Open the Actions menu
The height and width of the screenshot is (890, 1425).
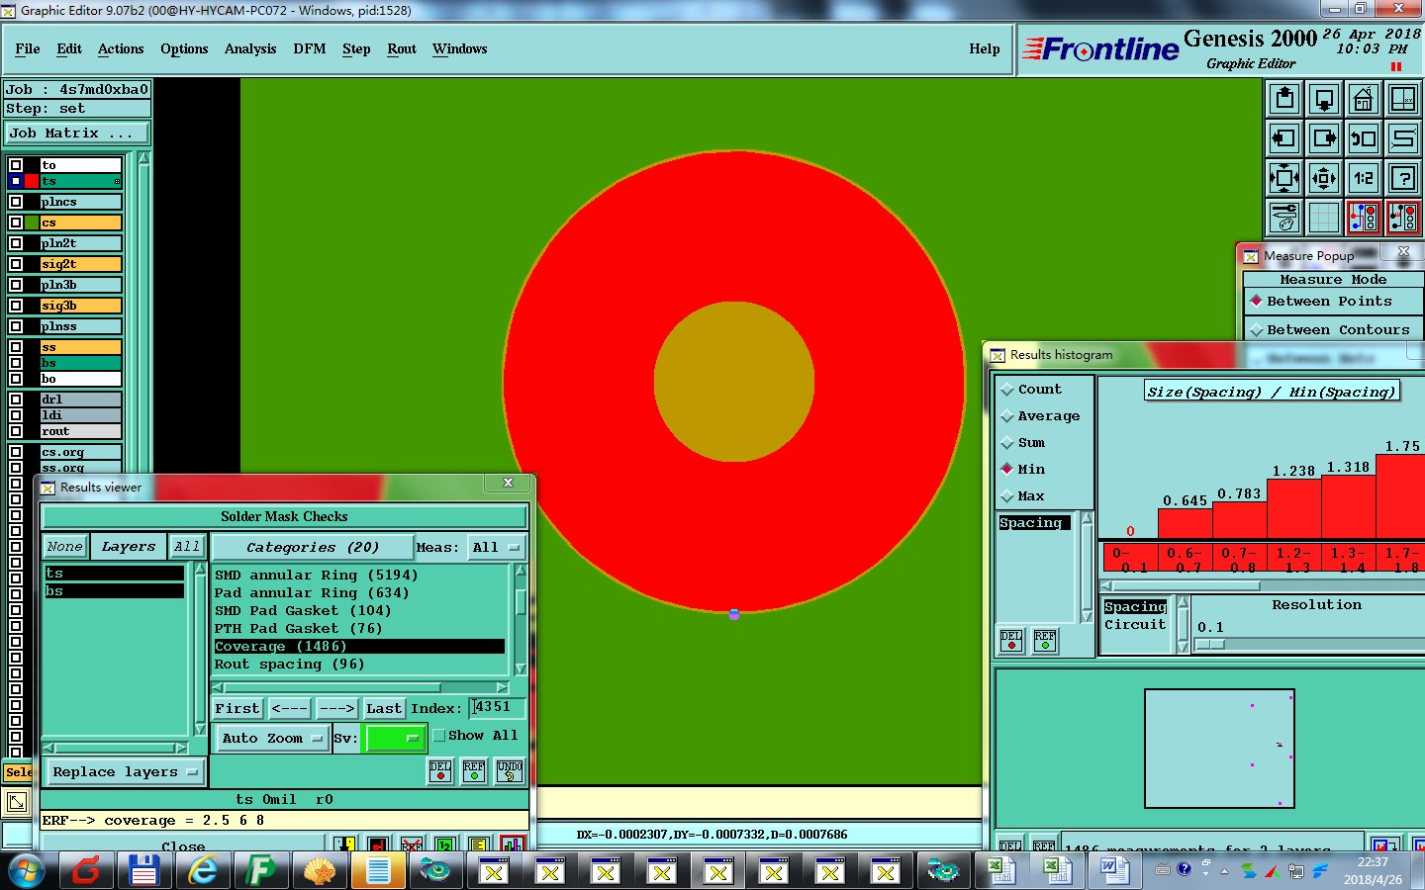pos(121,48)
